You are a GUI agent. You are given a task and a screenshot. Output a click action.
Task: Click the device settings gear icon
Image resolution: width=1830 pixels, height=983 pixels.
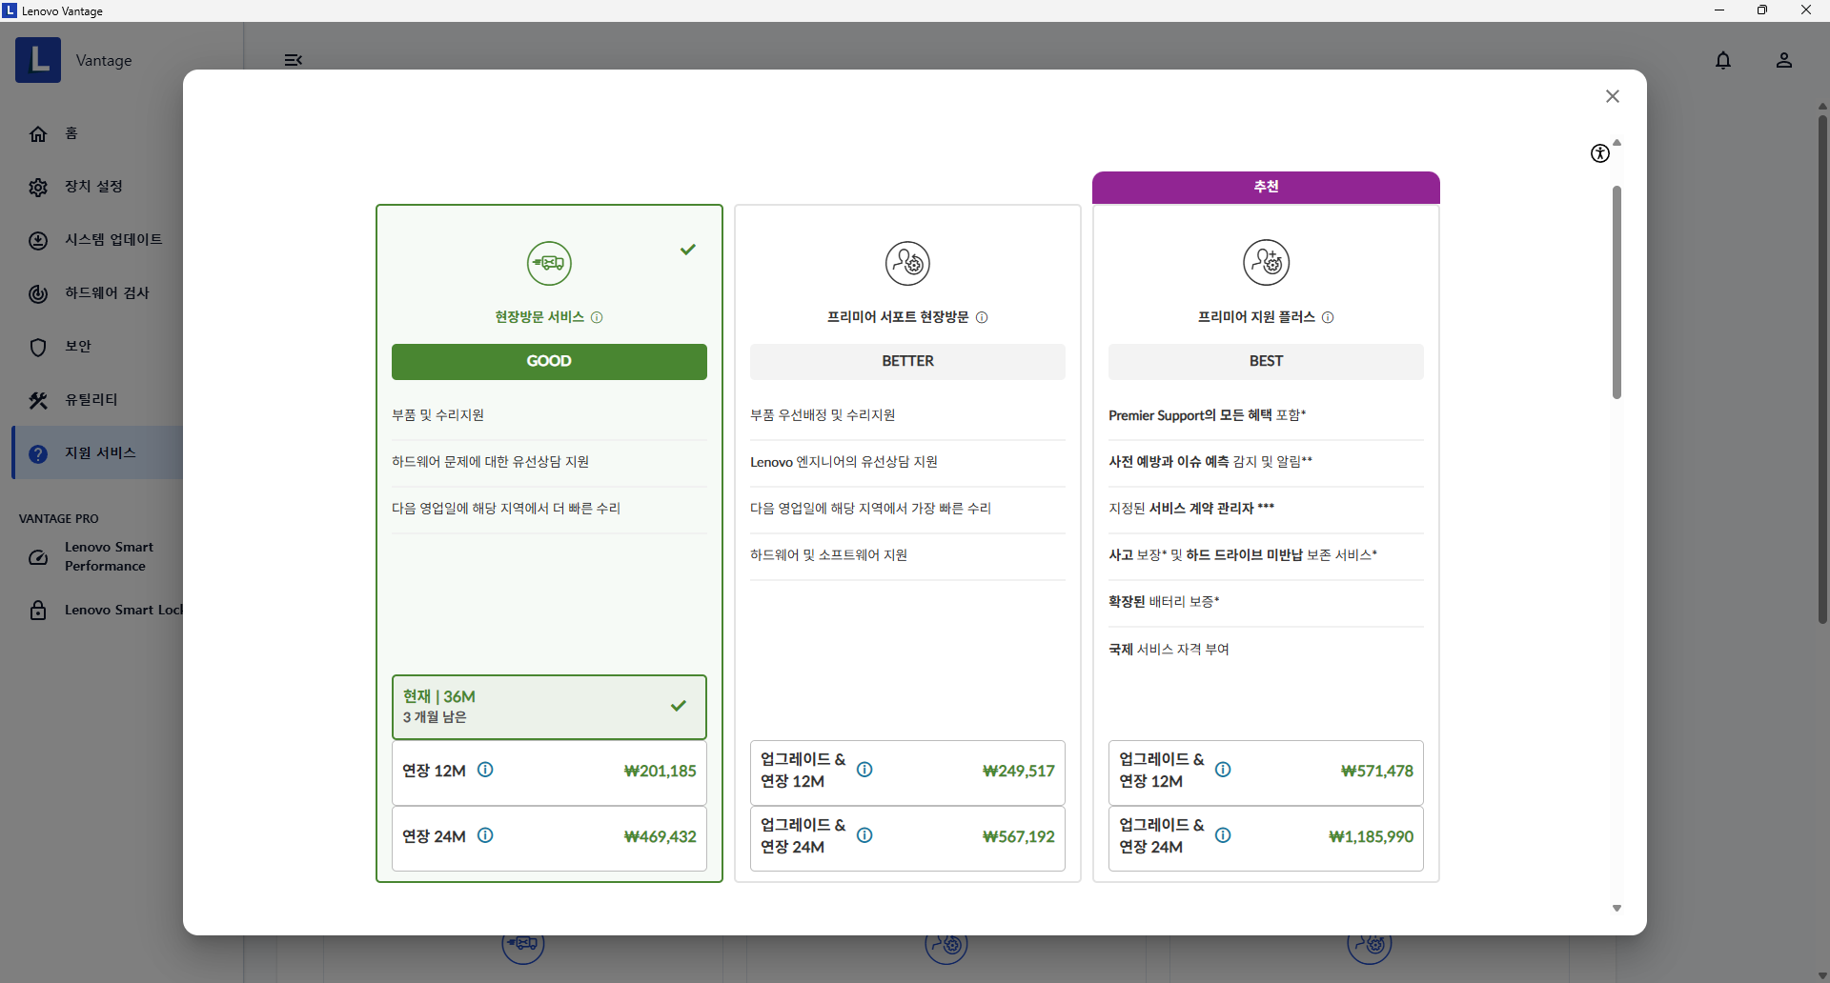click(x=38, y=188)
